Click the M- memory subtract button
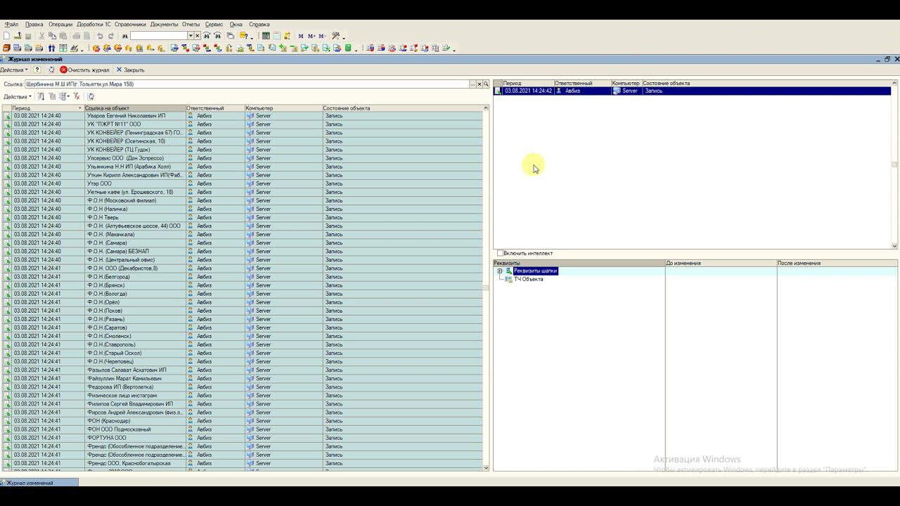 click(322, 36)
